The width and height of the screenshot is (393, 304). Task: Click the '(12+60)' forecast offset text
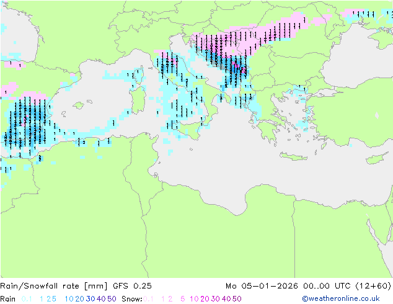373,286
